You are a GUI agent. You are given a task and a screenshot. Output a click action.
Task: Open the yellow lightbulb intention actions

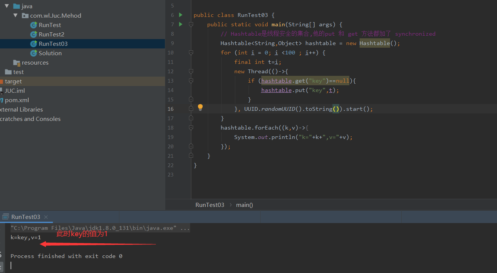[200, 108]
